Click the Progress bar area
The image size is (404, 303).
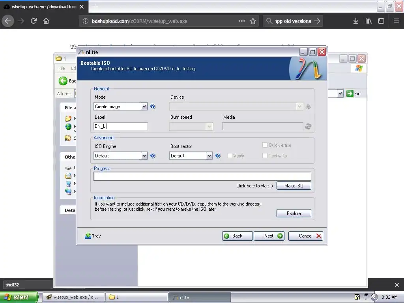[x=202, y=176]
